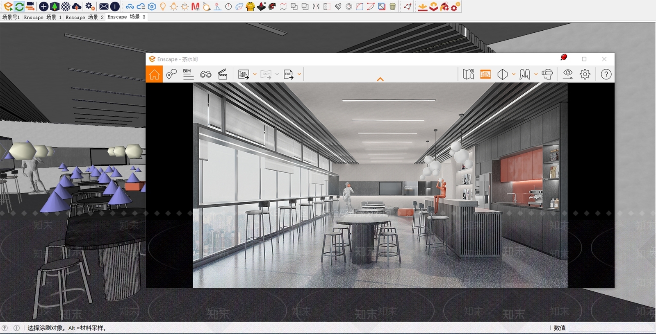Click the Enscape About info icon
Image resolution: width=656 pixels, height=334 pixels.
point(115,6)
